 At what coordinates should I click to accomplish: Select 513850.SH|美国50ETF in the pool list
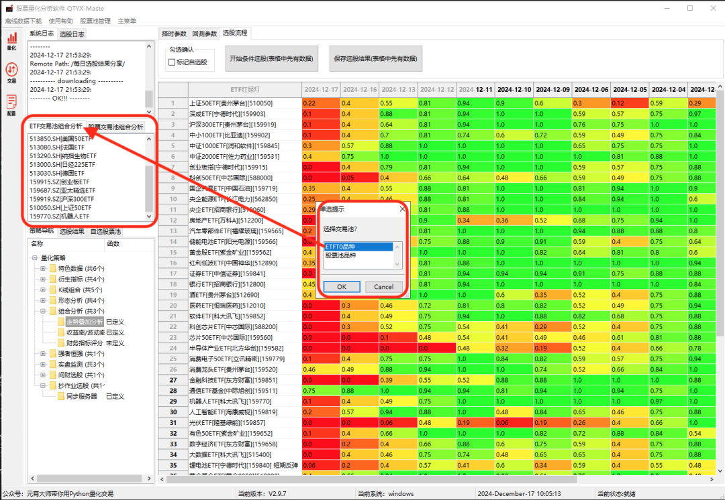[86, 139]
